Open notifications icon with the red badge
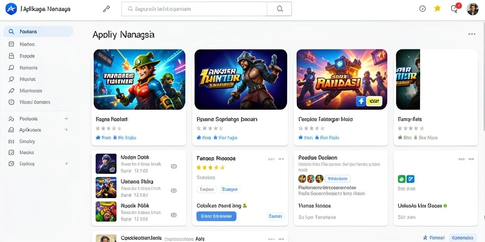The width and height of the screenshot is (485, 242). (x=455, y=9)
